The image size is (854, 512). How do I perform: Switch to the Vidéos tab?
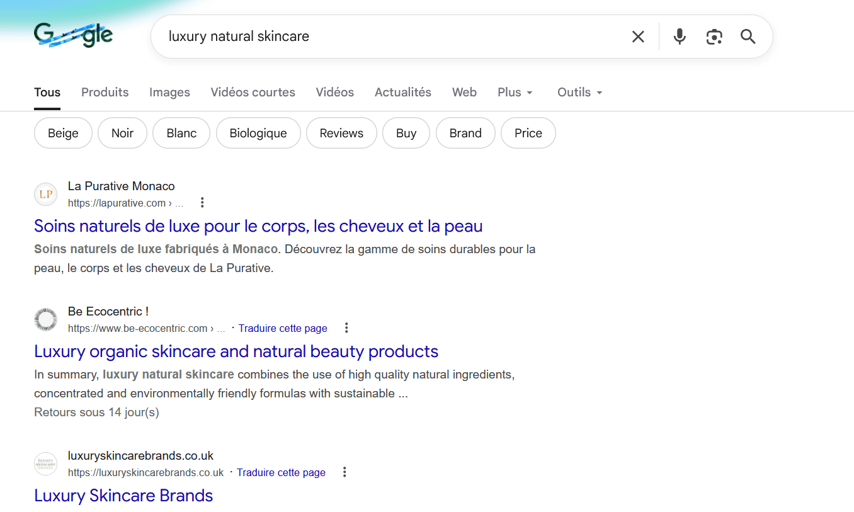(335, 92)
